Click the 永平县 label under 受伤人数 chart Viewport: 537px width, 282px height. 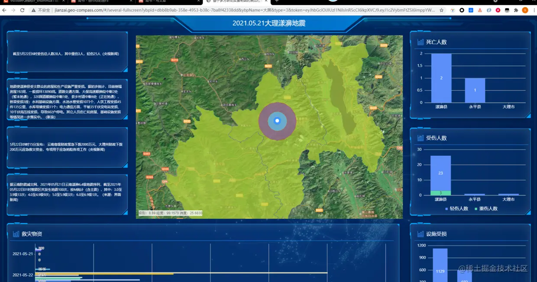coord(475,199)
